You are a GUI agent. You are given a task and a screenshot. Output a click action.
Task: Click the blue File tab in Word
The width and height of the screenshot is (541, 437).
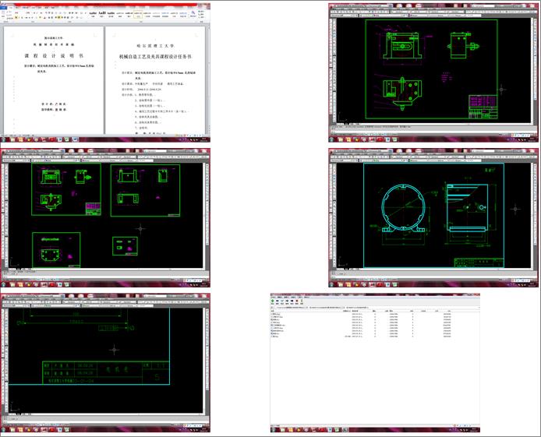(x=3, y=8)
